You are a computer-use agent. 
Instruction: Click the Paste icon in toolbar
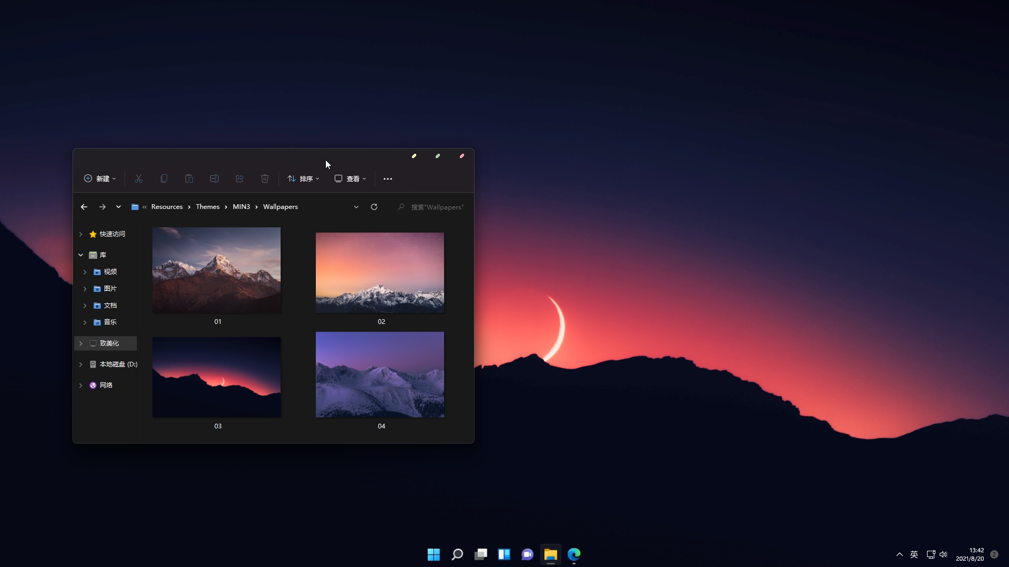pos(189,178)
